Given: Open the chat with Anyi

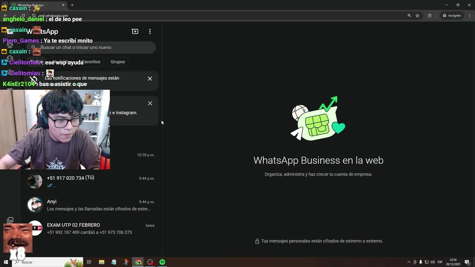Looking at the screenshot, I should point(91,205).
